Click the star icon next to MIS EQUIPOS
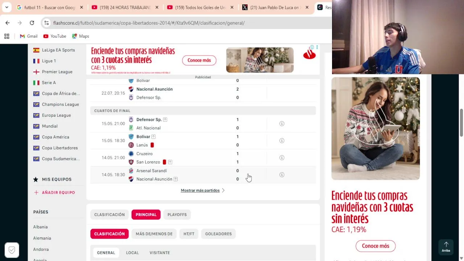 (x=36, y=179)
